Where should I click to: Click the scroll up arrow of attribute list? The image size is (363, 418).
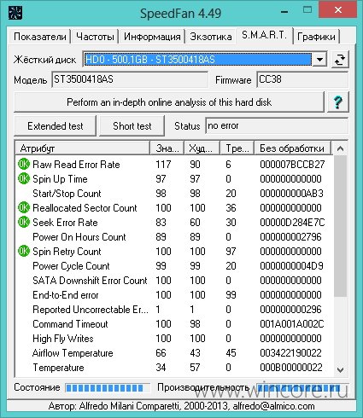pos(340,148)
